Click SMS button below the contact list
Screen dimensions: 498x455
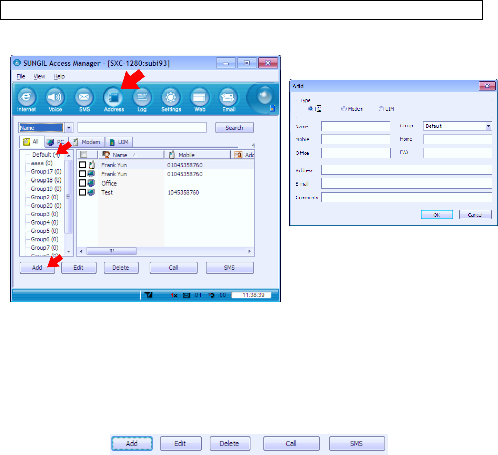click(229, 268)
